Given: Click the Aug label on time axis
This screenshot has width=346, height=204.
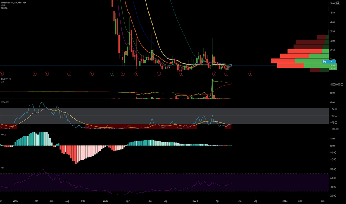Looking at the screenshot, I should (x=67, y=201).
